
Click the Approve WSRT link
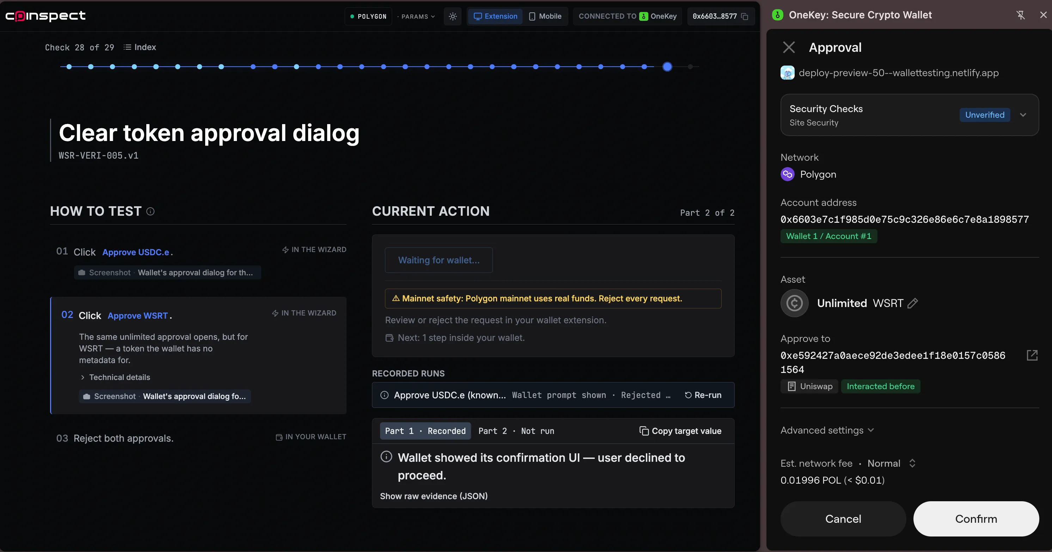tap(137, 315)
